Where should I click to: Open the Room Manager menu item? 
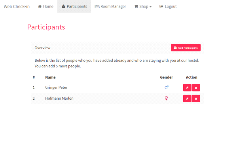point(110,6)
